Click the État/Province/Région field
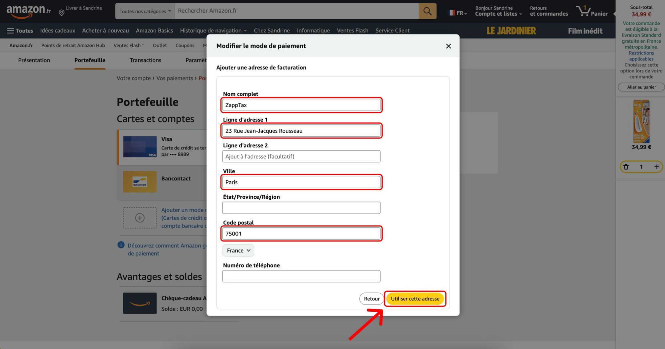Image resolution: width=665 pixels, height=349 pixels. (301, 208)
